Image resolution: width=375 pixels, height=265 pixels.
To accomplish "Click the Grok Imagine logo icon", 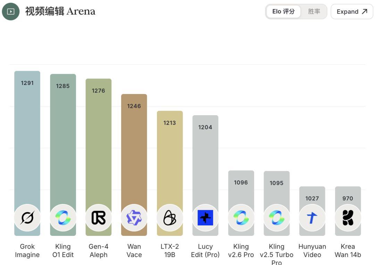I will click(27, 217).
